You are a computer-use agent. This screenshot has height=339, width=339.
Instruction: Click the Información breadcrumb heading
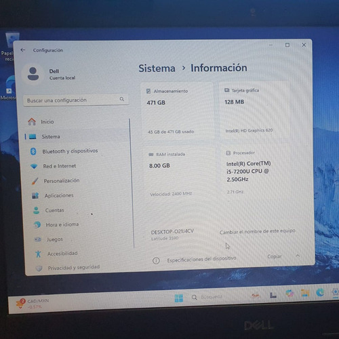click(x=219, y=68)
